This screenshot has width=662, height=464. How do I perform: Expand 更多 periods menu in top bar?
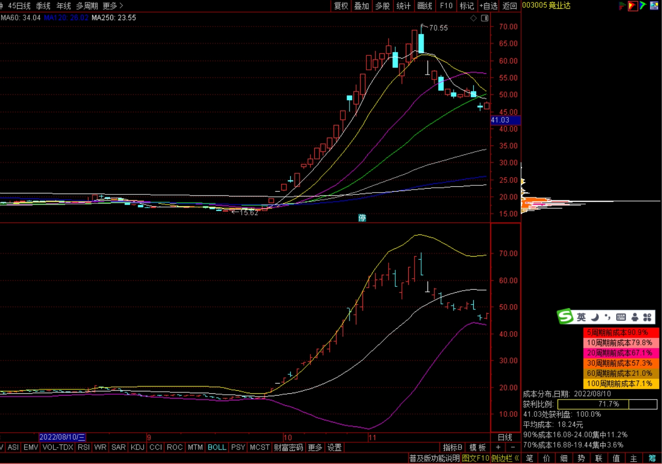pyautogui.click(x=113, y=6)
